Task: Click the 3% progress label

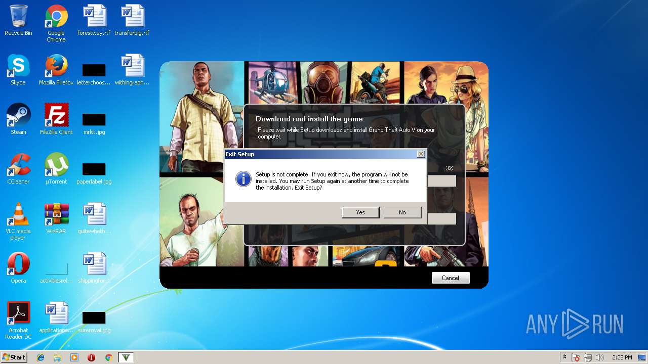Action: tap(449, 168)
